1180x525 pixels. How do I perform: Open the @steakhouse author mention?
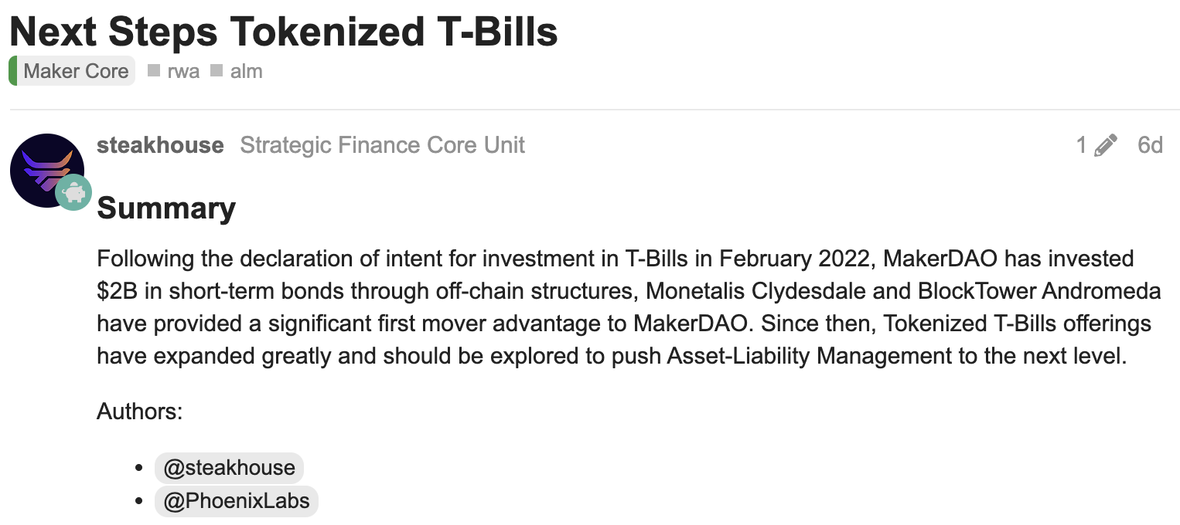(x=229, y=468)
